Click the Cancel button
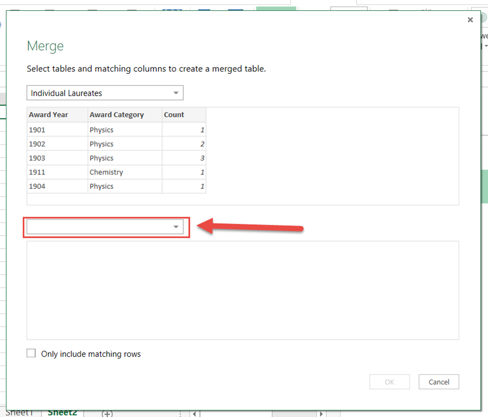 [x=439, y=382]
